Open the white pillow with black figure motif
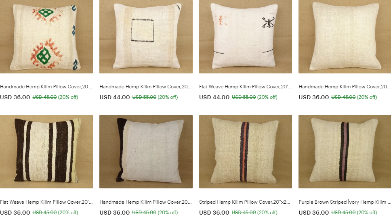The image size is (391, 215). pyautogui.click(x=245, y=37)
